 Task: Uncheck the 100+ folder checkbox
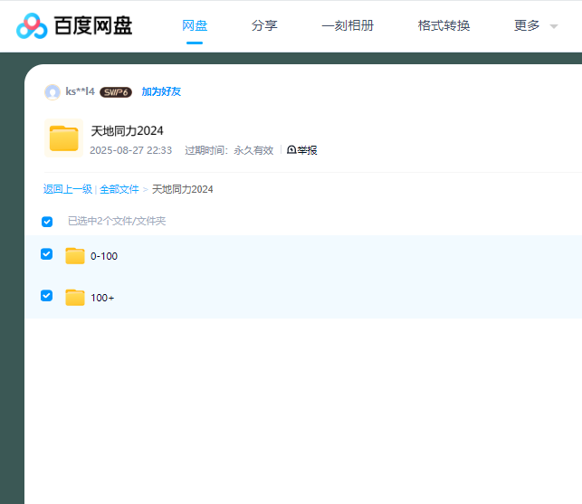pos(47,296)
